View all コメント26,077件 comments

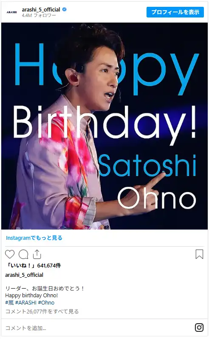coord(42,311)
